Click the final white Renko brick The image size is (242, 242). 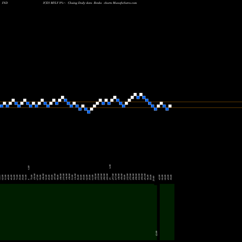(170, 106)
